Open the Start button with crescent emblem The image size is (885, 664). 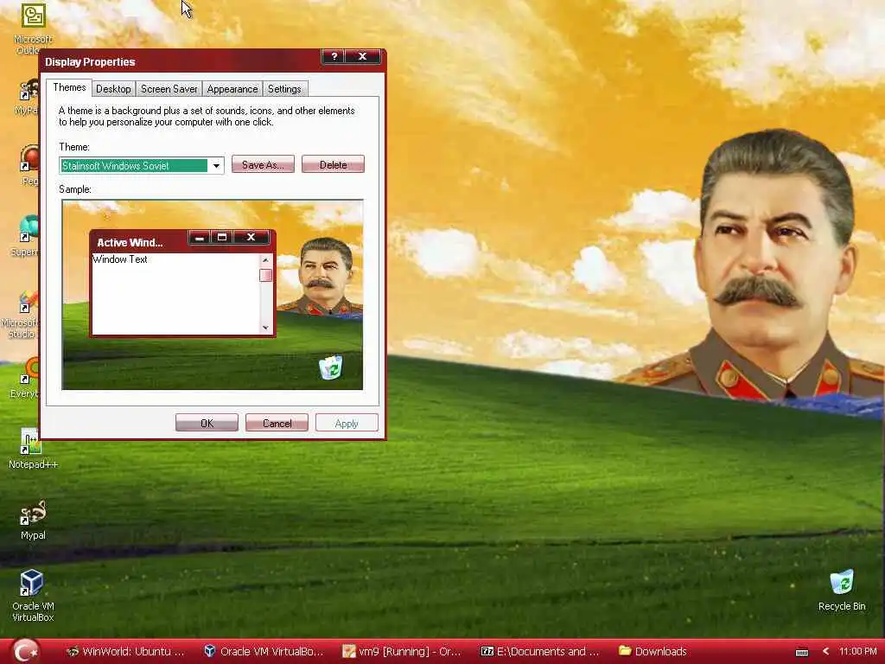tap(25, 651)
